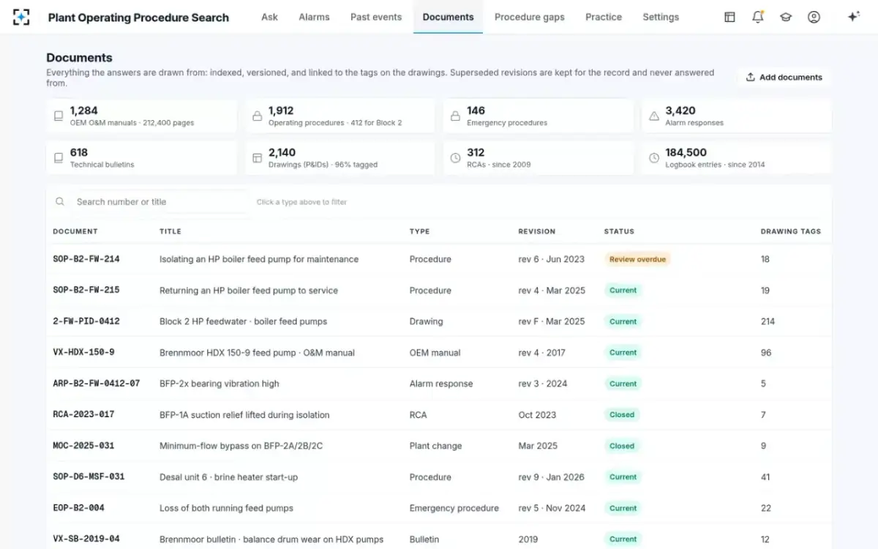Image resolution: width=878 pixels, height=549 pixels.
Task: Filter by 3,420 Alarm responses card
Action: click(x=737, y=116)
